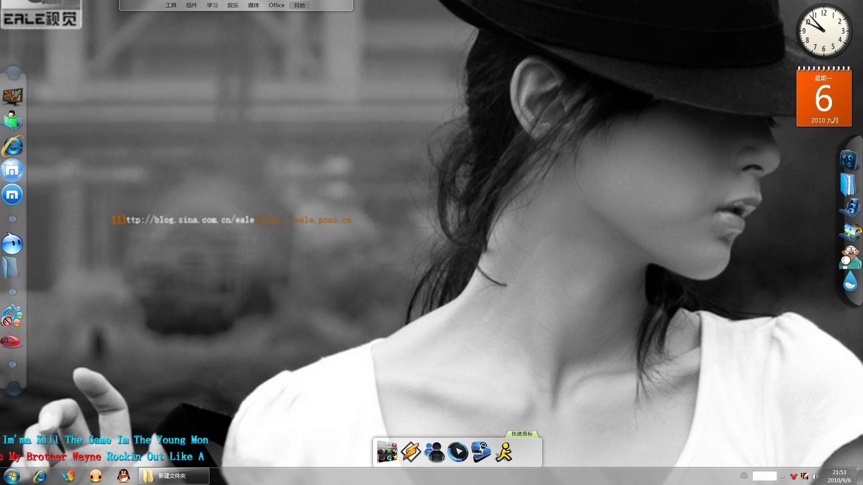Image resolution: width=863 pixels, height=485 pixels.
Task: Select the 快捷图标 tab on shortcut dock
Action: coord(522,434)
